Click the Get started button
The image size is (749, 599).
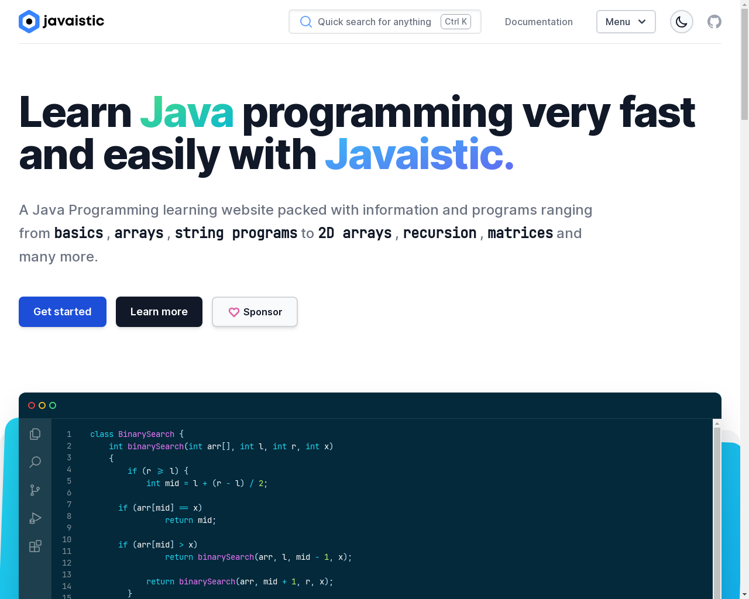63,312
